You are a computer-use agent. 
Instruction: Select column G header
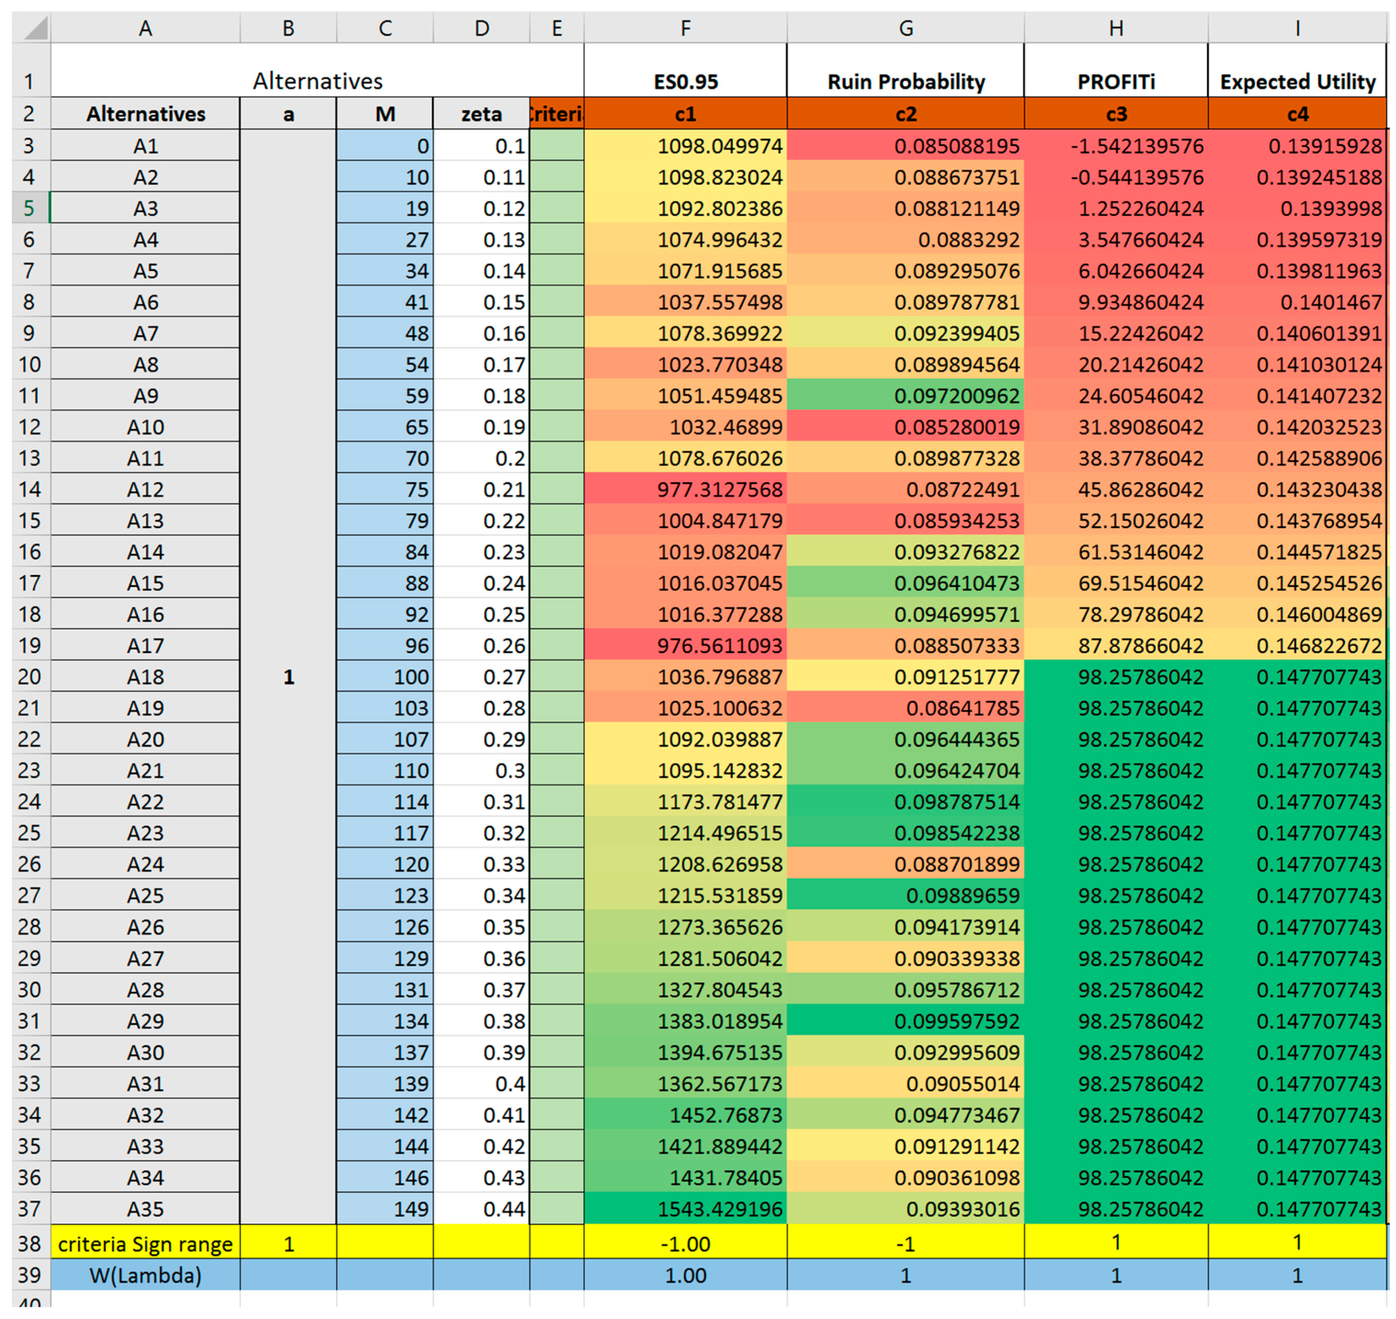click(905, 28)
